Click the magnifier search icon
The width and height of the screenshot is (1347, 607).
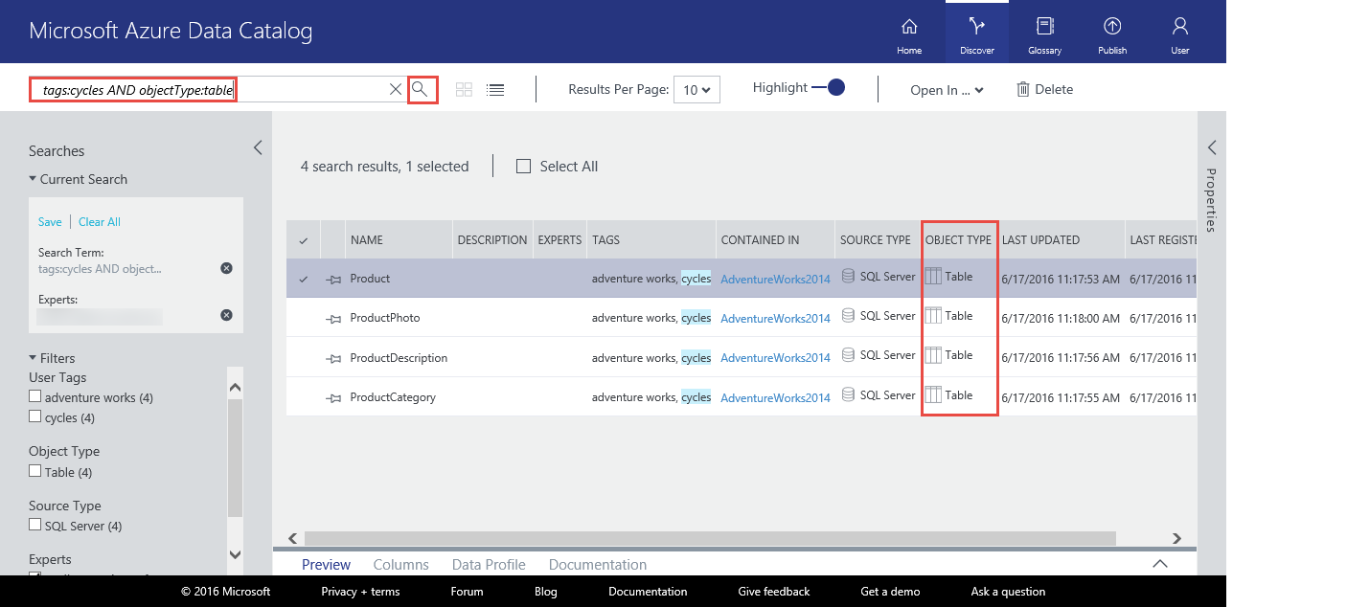coord(420,89)
